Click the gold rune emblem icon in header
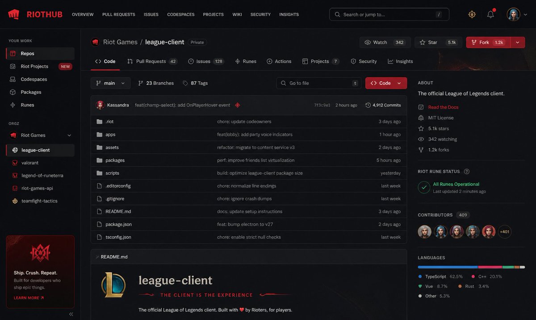 point(472,14)
